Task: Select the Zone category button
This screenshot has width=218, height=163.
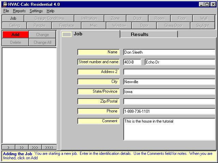Action: pyautogui.click(x=115, y=18)
